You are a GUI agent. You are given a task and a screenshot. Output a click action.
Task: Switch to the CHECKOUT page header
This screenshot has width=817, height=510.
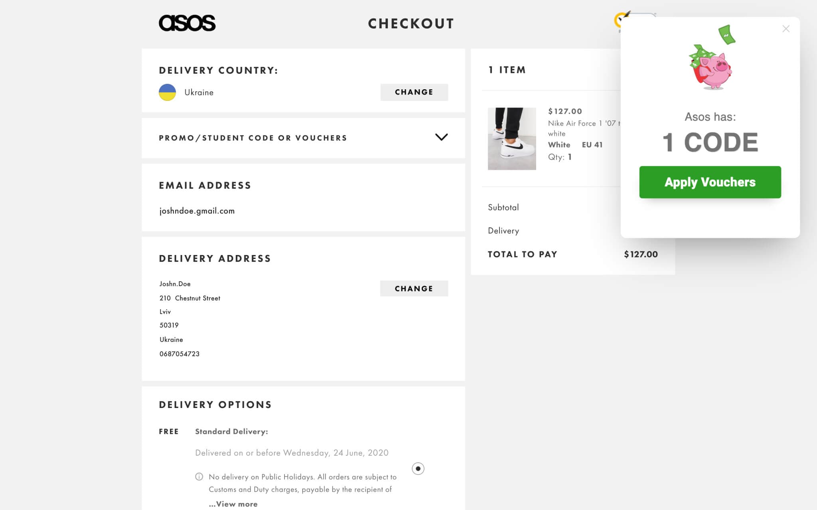[x=411, y=23]
